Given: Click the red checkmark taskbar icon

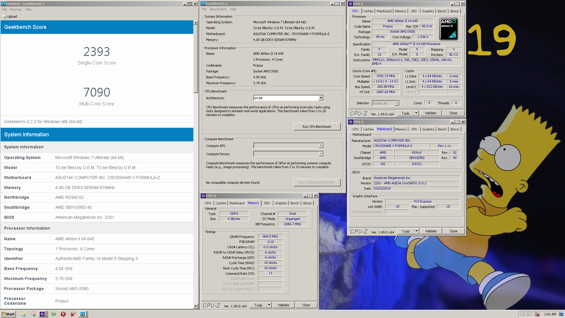Looking at the screenshot, I should 73,314.
